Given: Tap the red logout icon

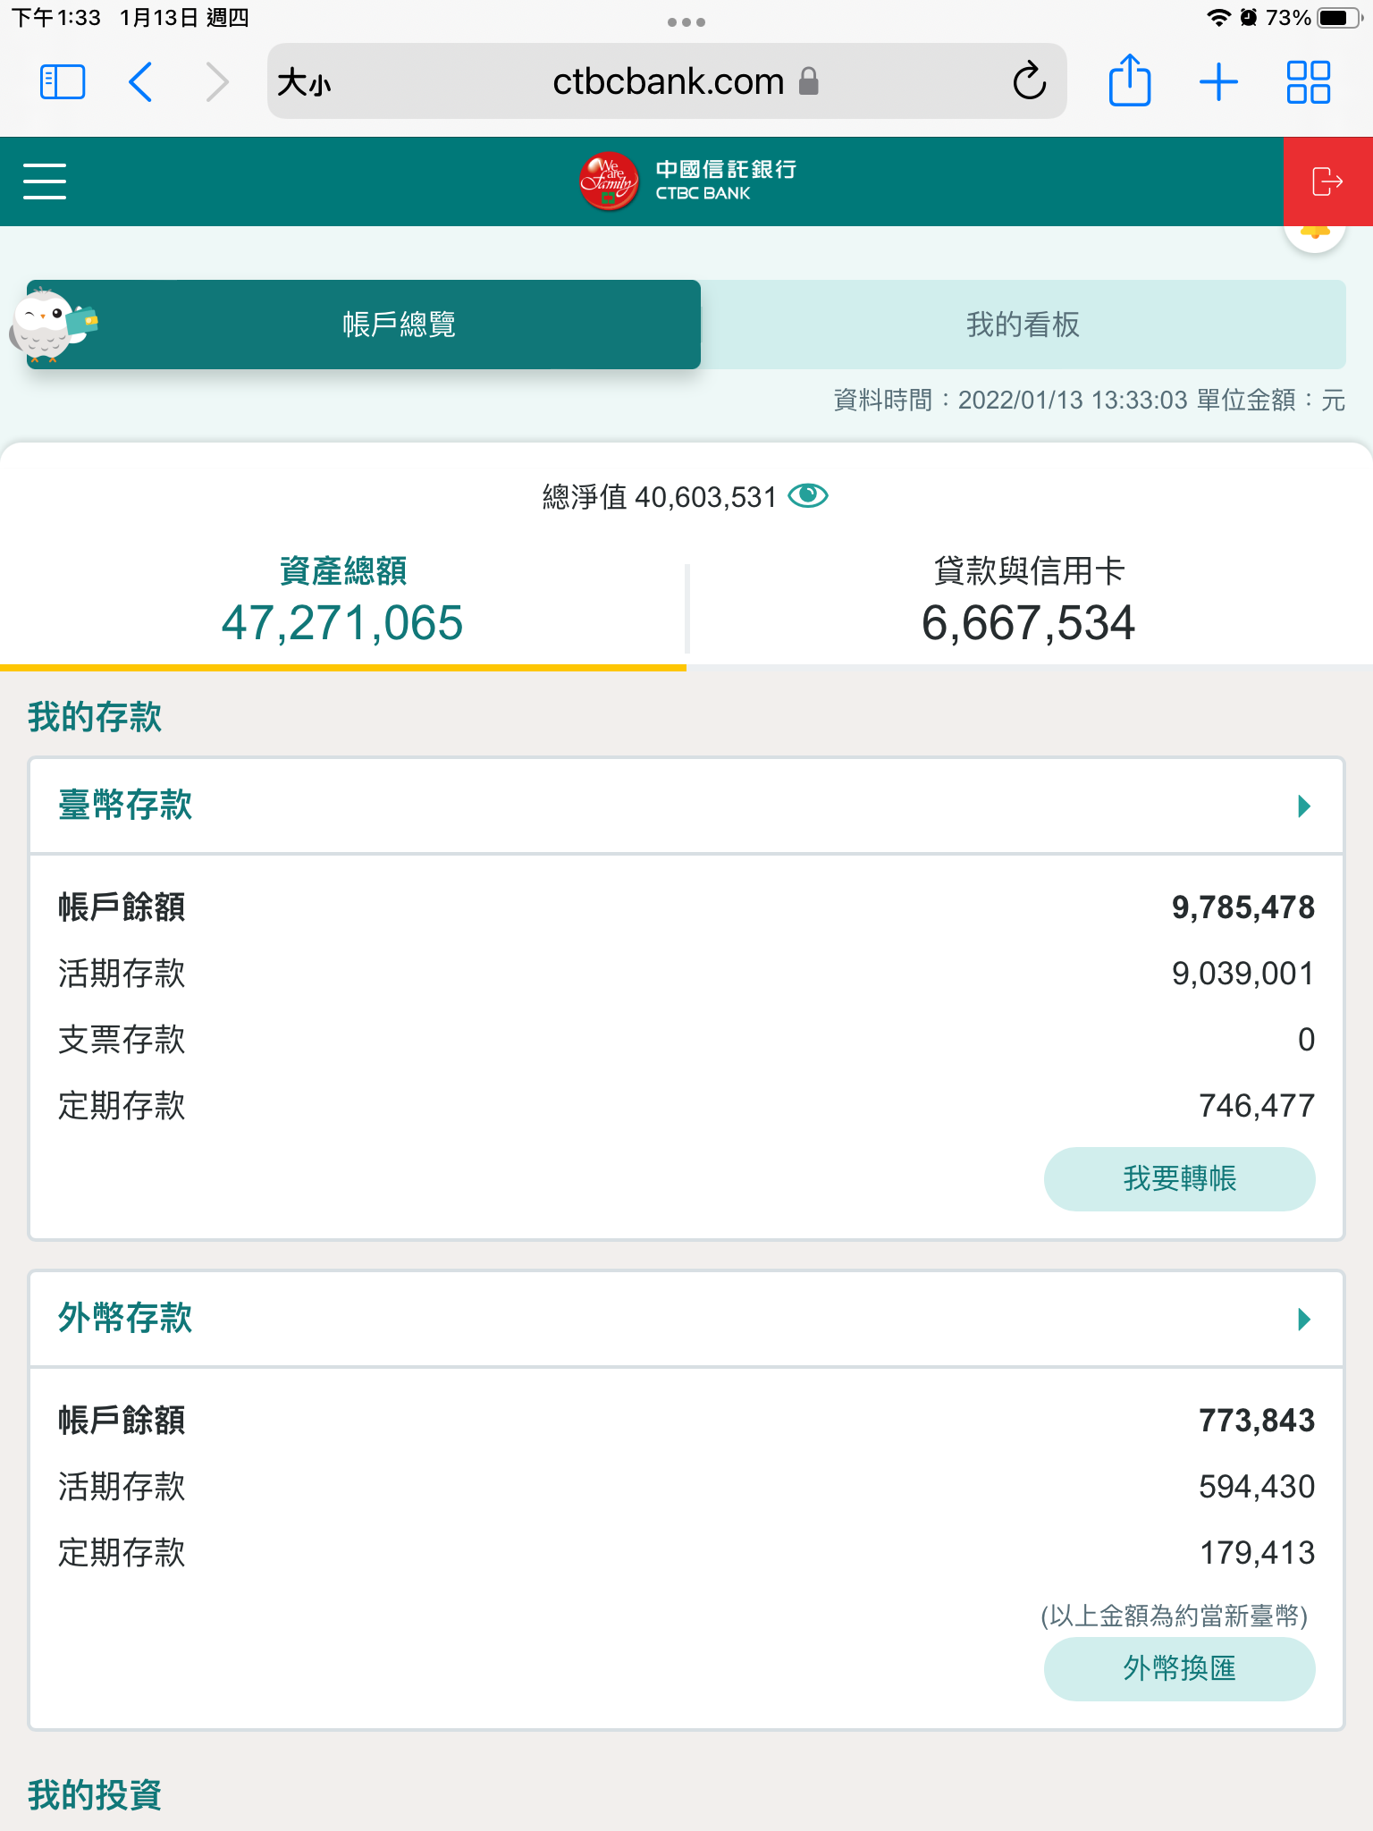Looking at the screenshot, I should 1327,181.
